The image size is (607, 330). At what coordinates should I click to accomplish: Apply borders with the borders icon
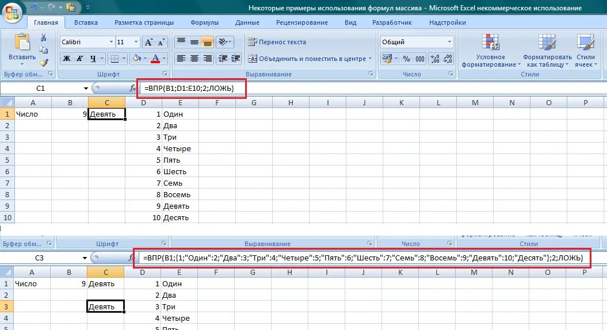(114, 59)
